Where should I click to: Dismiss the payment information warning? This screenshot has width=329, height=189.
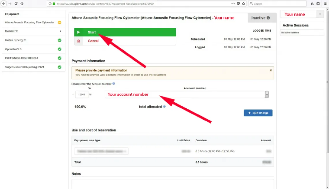(271, 70)
